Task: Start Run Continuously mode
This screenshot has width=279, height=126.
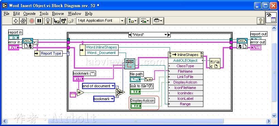Action: coord(23,21)
